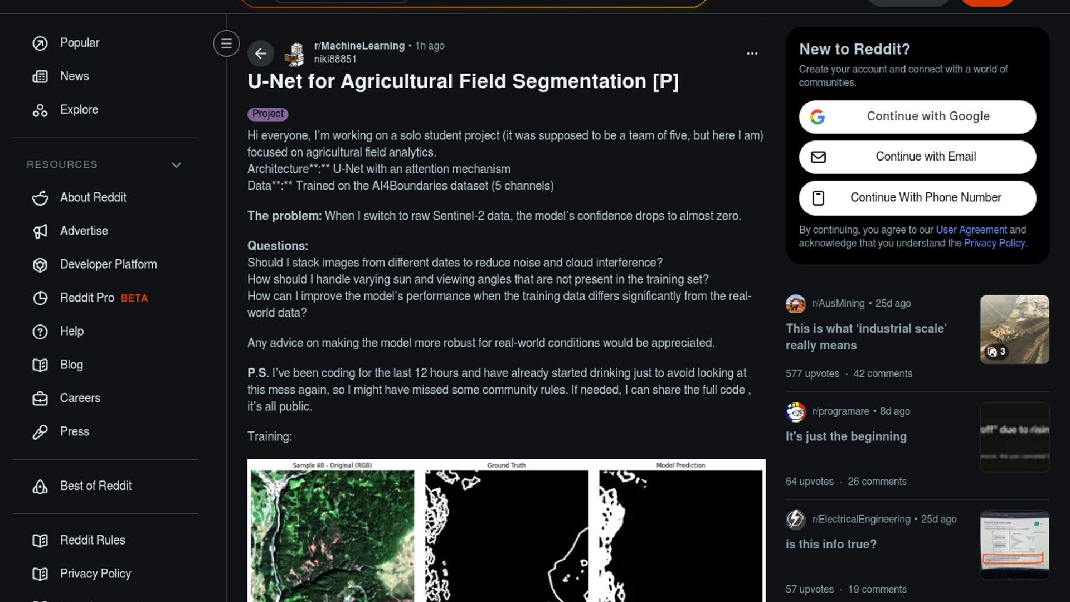Select the Explore icon
This screenshot has width=1070, height=602.
[x=40, y=110]
